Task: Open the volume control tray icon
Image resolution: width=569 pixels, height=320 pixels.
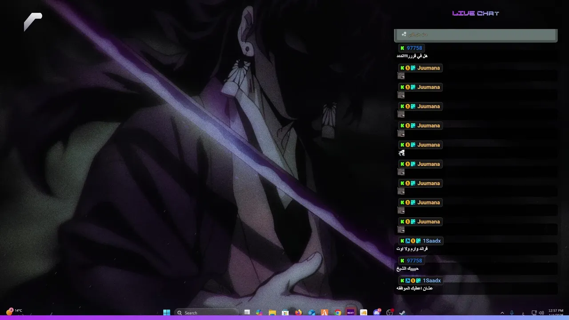Action: (x=541, y=313)
